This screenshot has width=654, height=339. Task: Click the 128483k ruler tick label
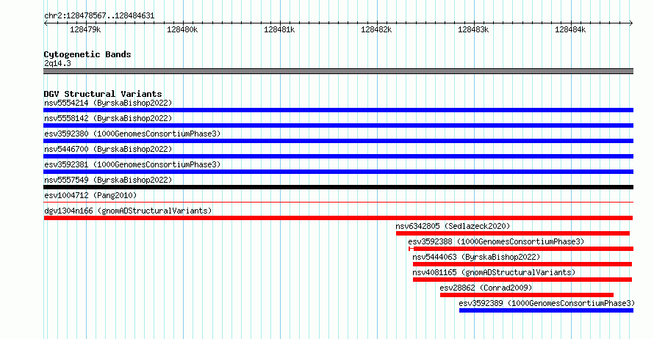(473, 29)
